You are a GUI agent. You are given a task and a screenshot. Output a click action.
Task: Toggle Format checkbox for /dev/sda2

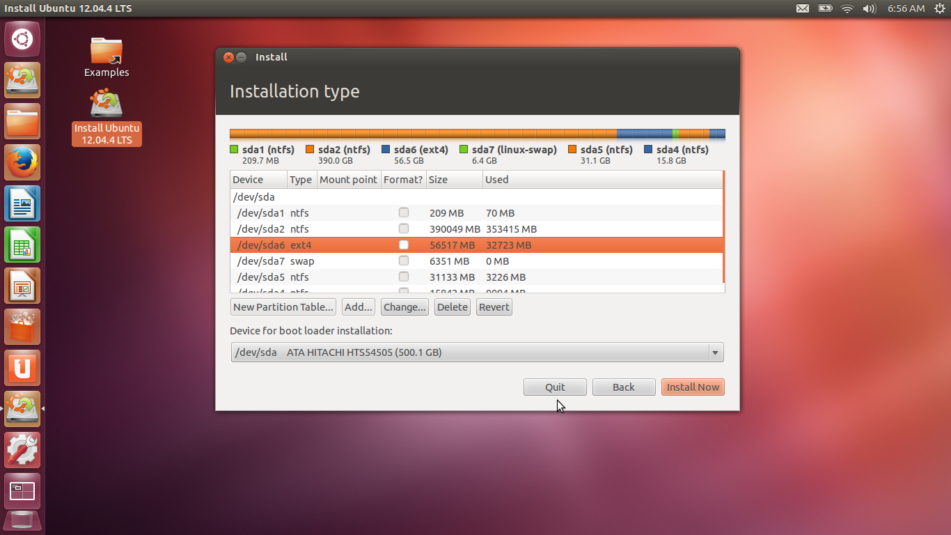coord(404,228)
